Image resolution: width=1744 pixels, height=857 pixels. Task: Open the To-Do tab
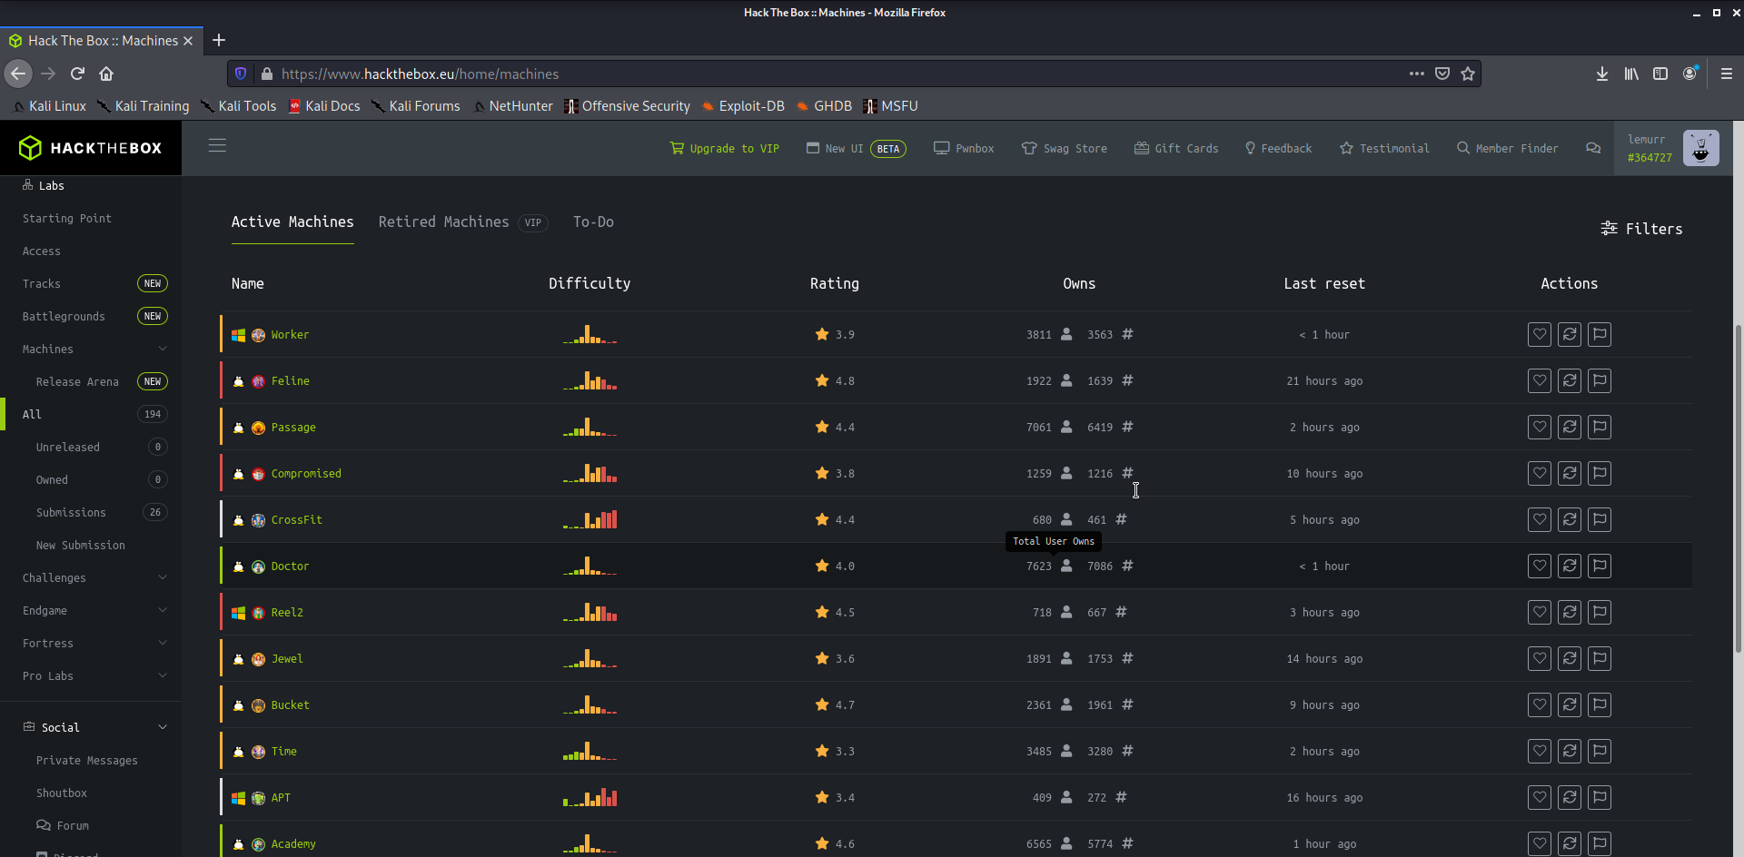(x=593, y=222)
